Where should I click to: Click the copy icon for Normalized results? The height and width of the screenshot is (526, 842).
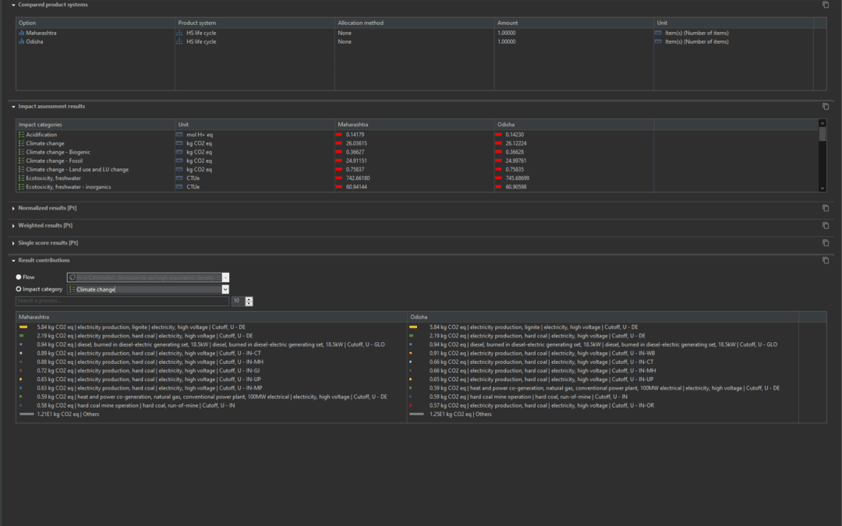826,208
